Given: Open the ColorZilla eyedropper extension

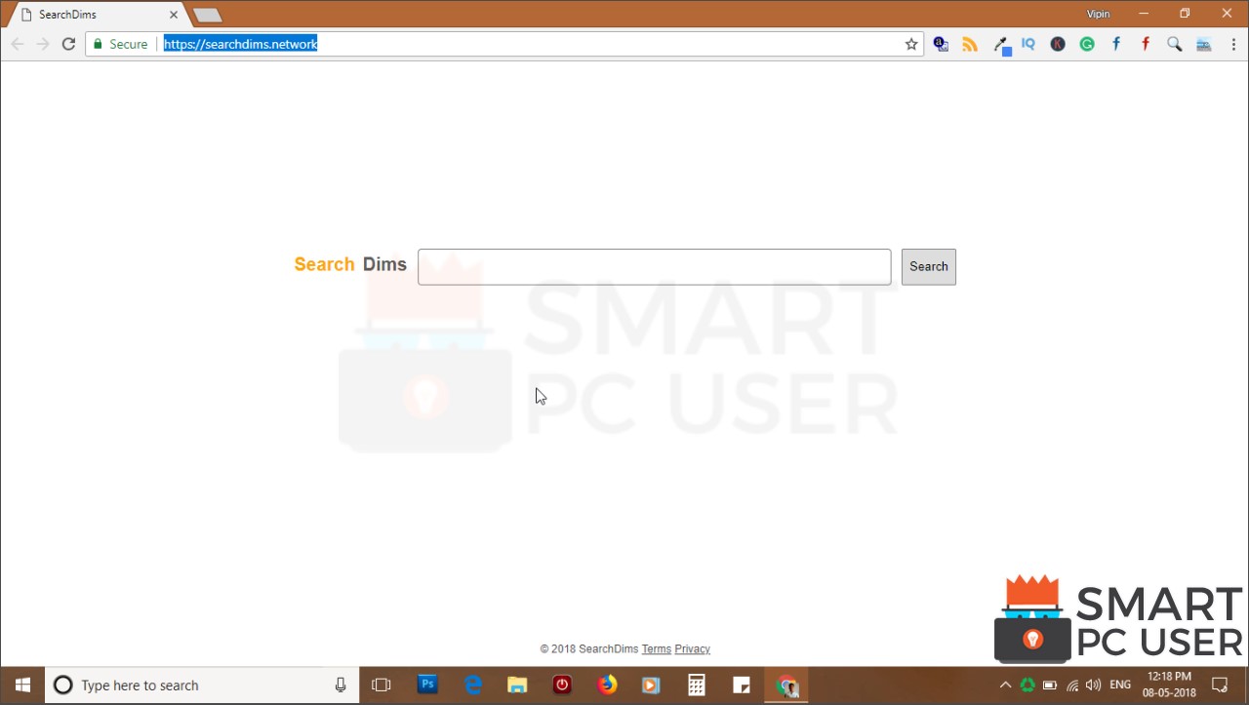Looking at the screenshot, I should pos(999,44).
